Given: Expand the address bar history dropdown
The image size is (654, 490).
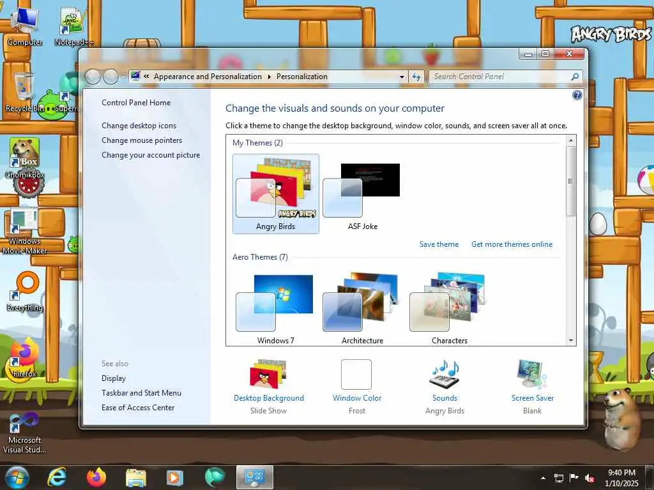Looking at the screenshot, I should [402, 77].
